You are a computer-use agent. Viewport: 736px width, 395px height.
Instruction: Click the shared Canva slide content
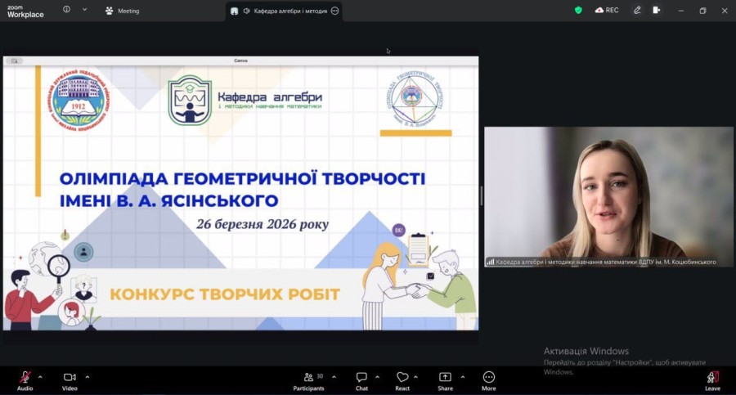[240, 197]
